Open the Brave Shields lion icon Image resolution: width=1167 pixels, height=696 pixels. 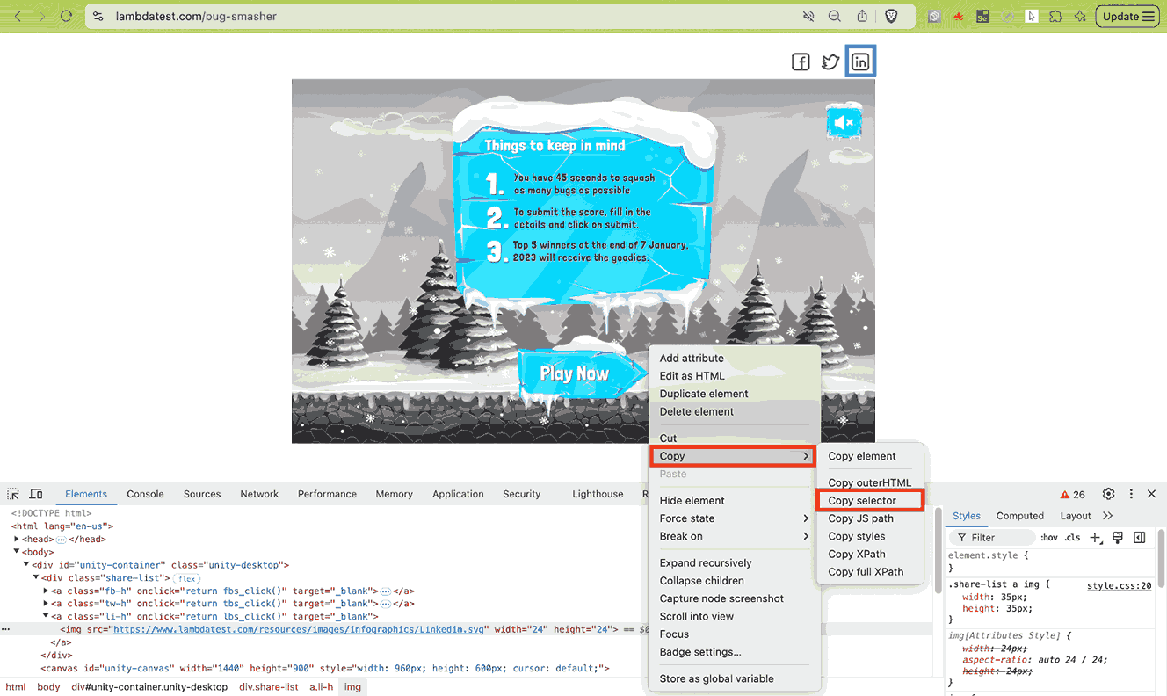tap(891, 16)
